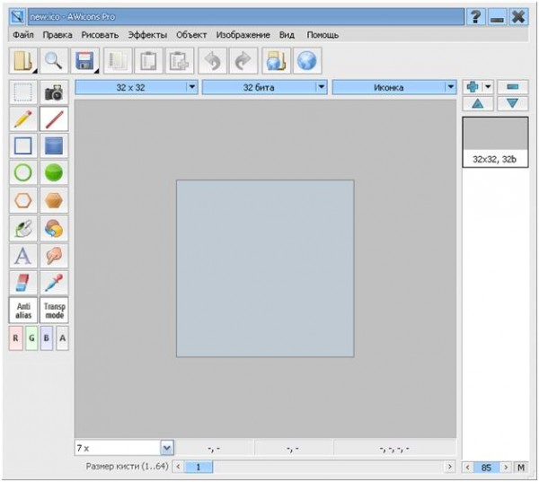Viewport: 539px width, 482px height.
Task: Open the Рисовать menu
Action: 100,35
